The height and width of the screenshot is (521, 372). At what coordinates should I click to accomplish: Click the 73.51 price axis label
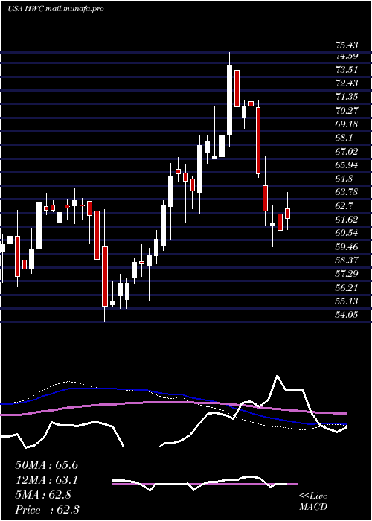347,69
